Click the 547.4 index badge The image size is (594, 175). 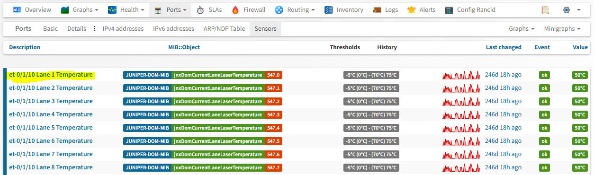(274, 128)
